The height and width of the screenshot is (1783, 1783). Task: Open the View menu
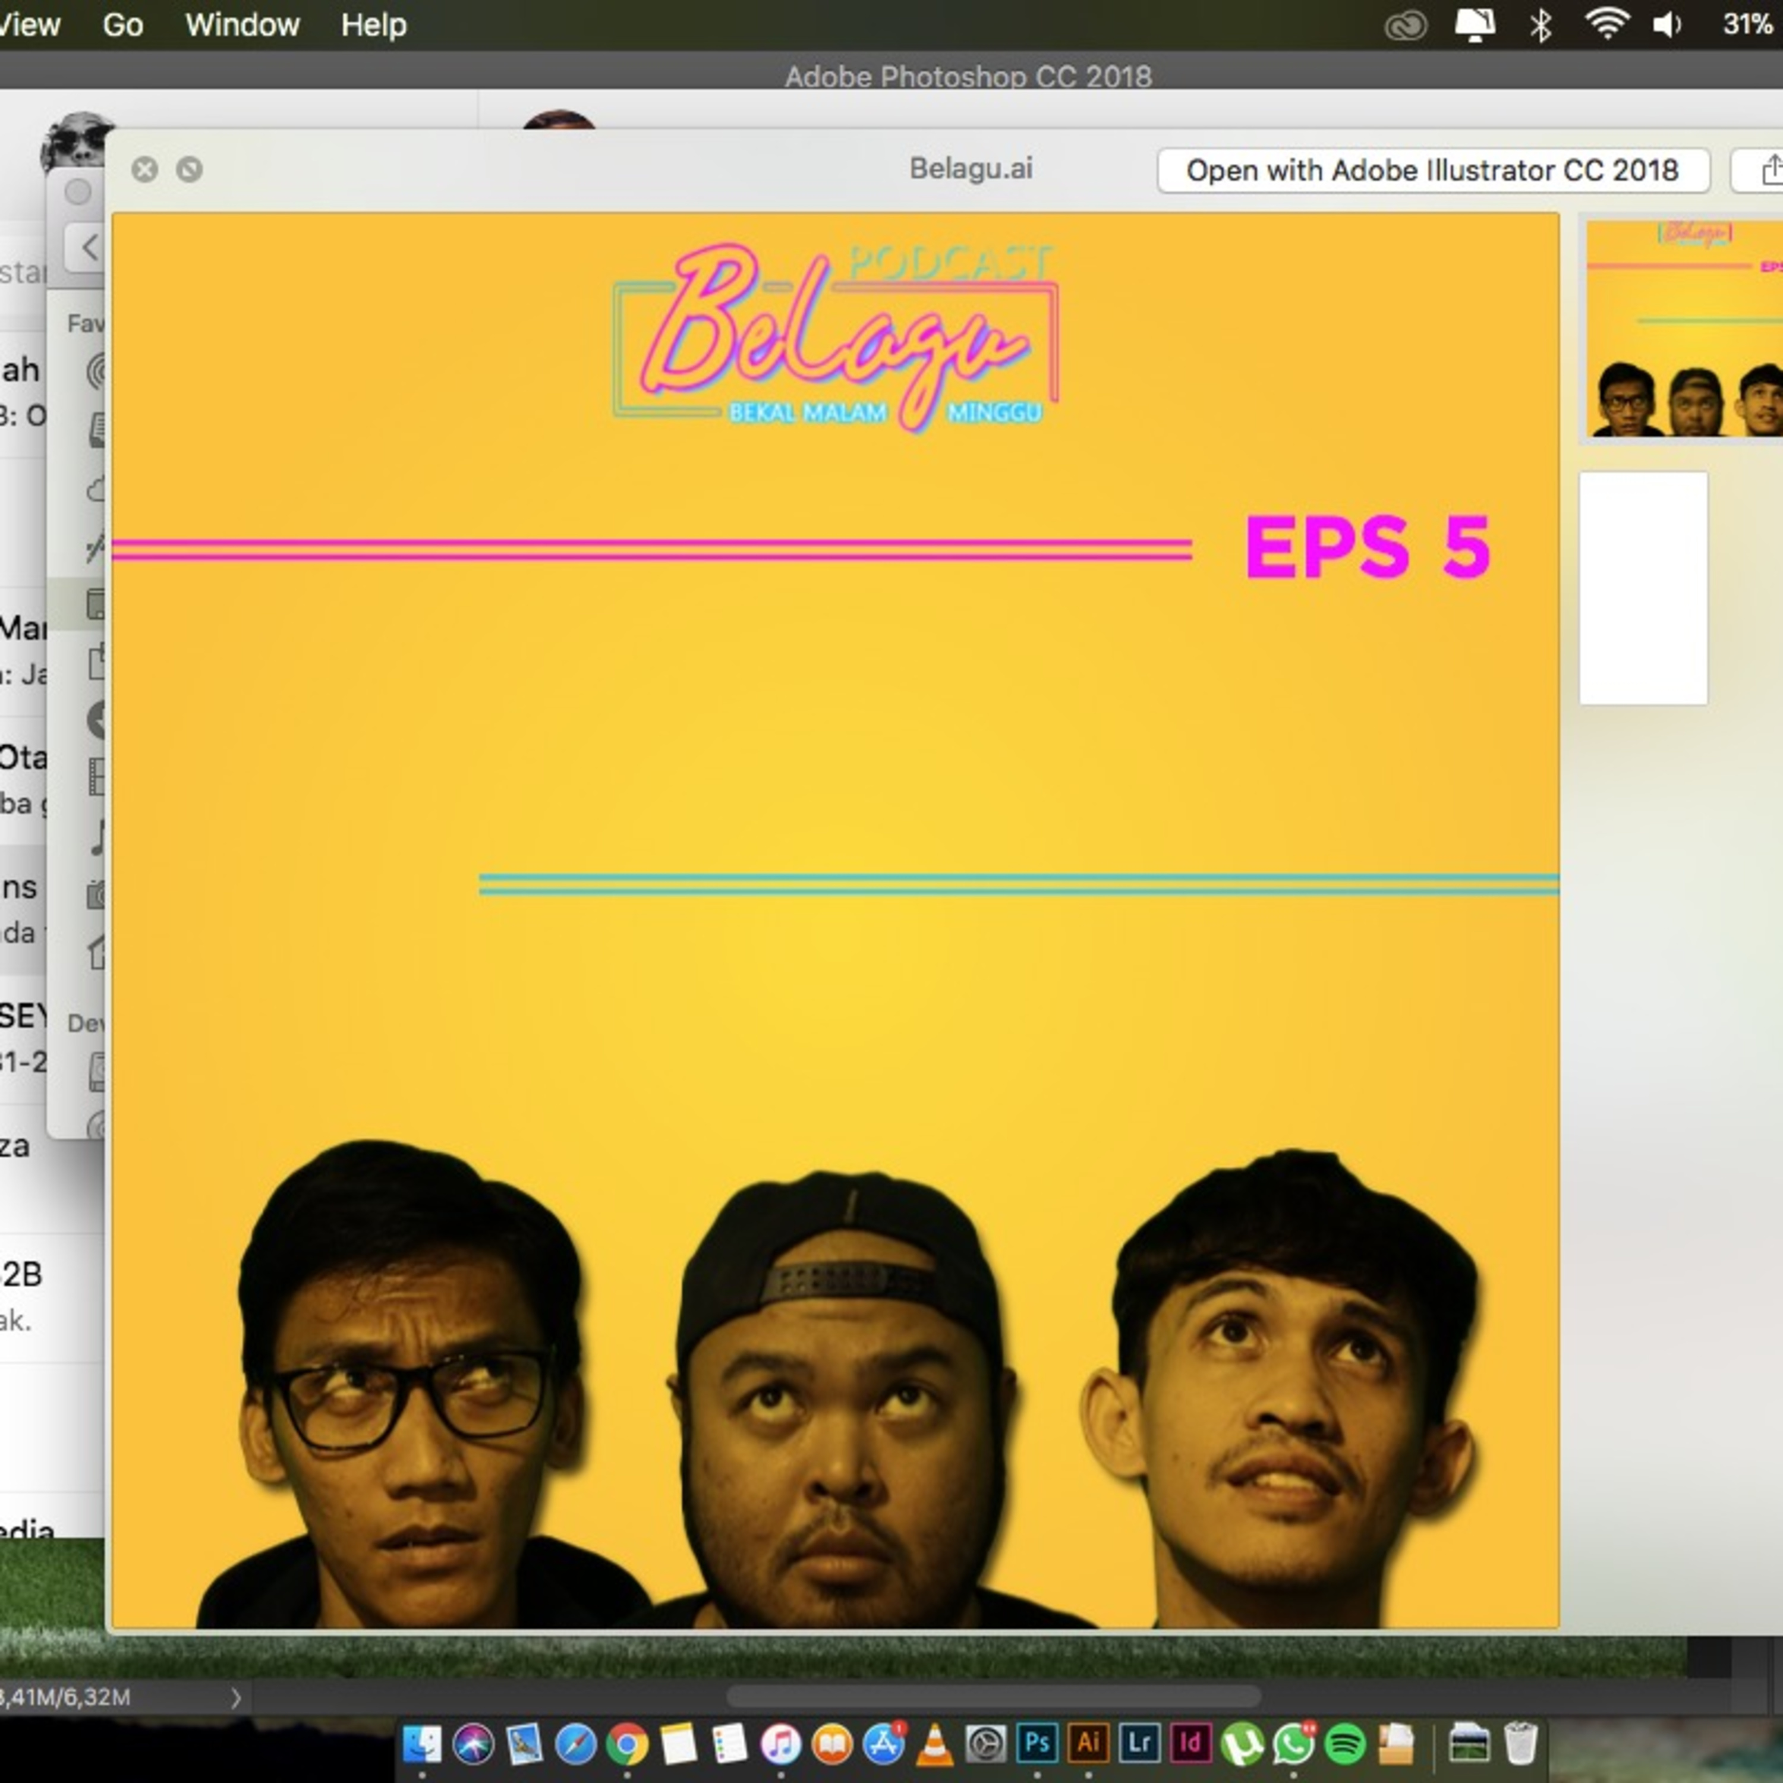(30, 25)
